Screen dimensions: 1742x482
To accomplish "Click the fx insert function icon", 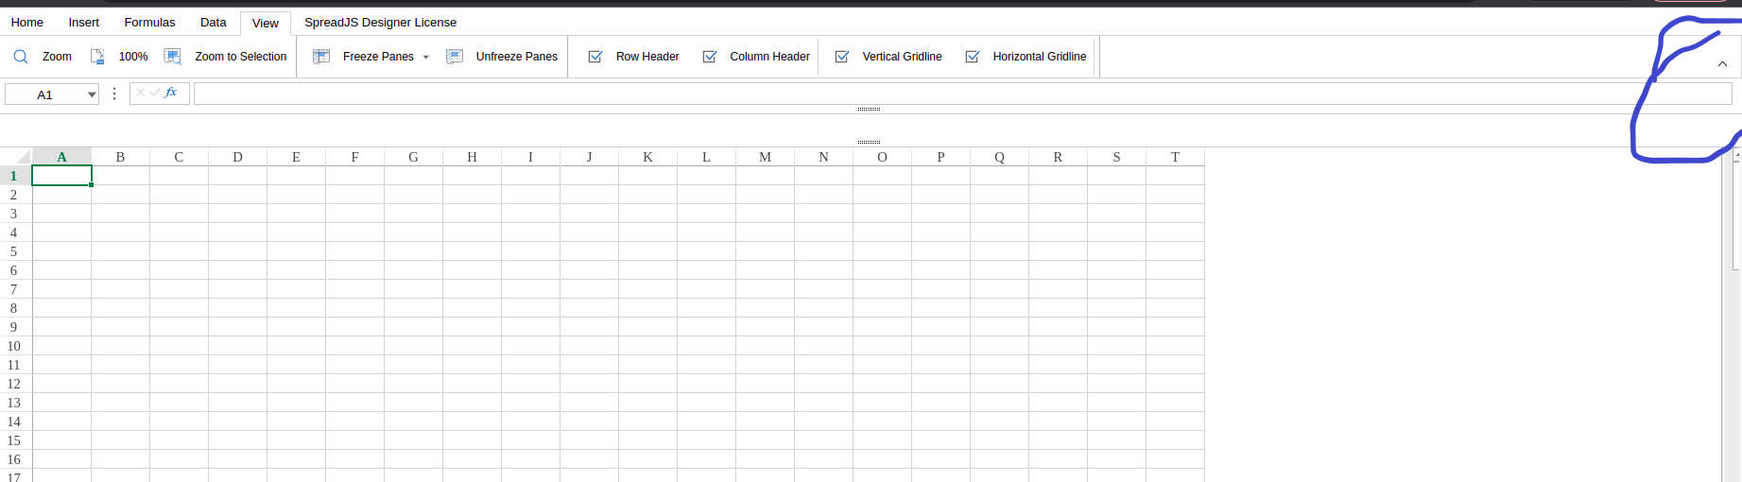I will pos(171,93).
